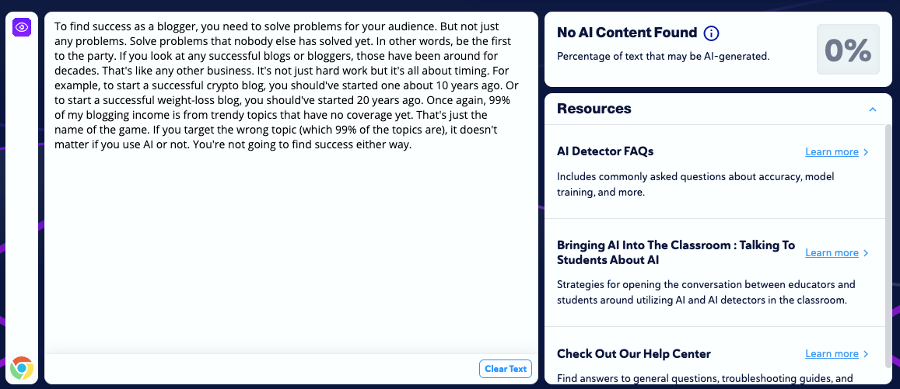Click the No AI Content Found heading
The height and width of the screenshot is (389, 900).
627,33
